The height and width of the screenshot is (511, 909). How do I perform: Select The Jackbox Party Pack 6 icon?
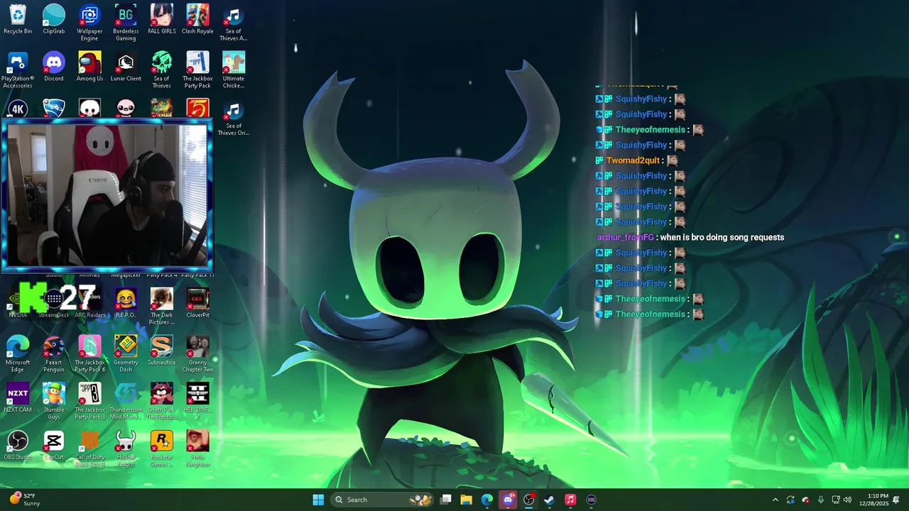[x=89, y=354]
